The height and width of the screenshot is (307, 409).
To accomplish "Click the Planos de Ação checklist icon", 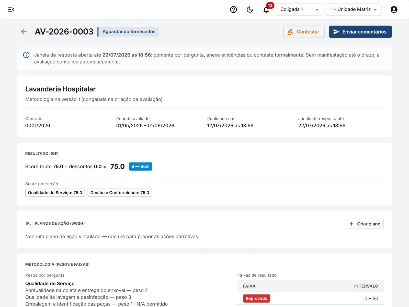I will coord(28,224).
